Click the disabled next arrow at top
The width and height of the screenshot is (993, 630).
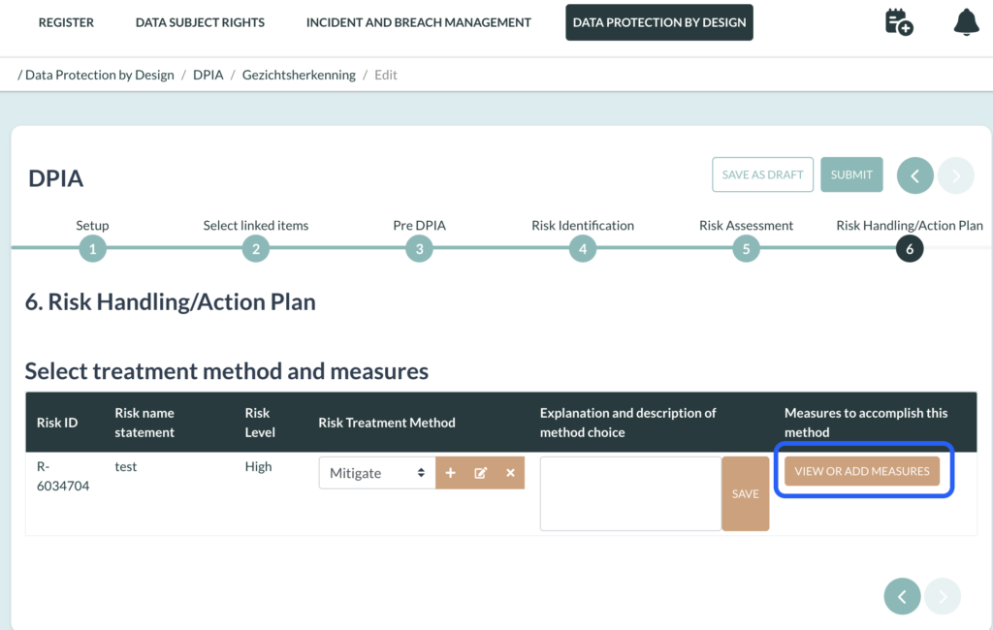pyautogui.click(x=955, y=175)
